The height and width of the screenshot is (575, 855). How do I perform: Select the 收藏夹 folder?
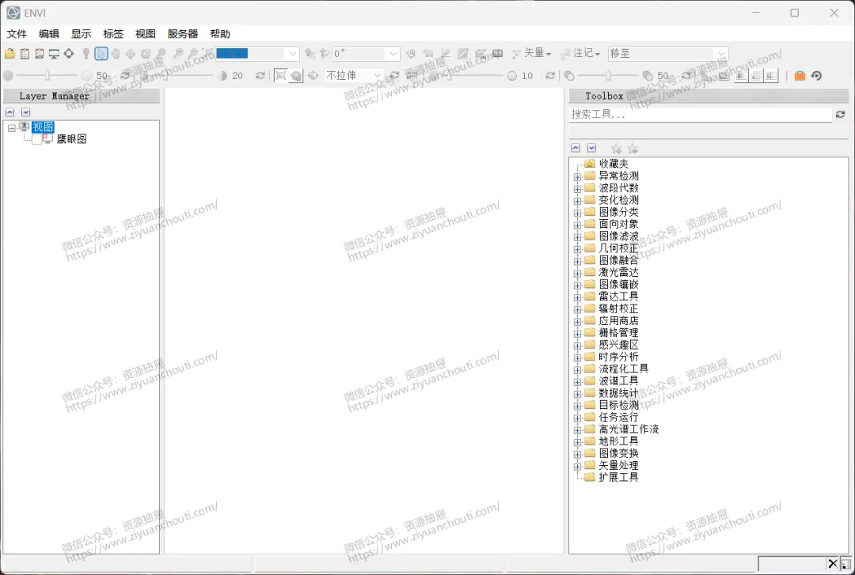[614, 164]
